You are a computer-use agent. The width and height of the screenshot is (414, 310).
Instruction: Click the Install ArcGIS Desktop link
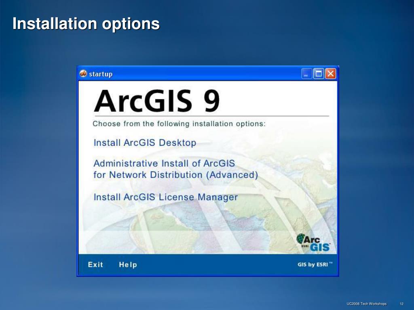point(145,142)
